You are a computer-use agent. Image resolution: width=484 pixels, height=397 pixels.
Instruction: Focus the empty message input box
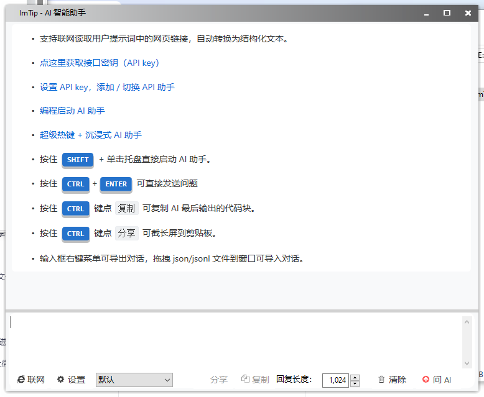[235, 342]
